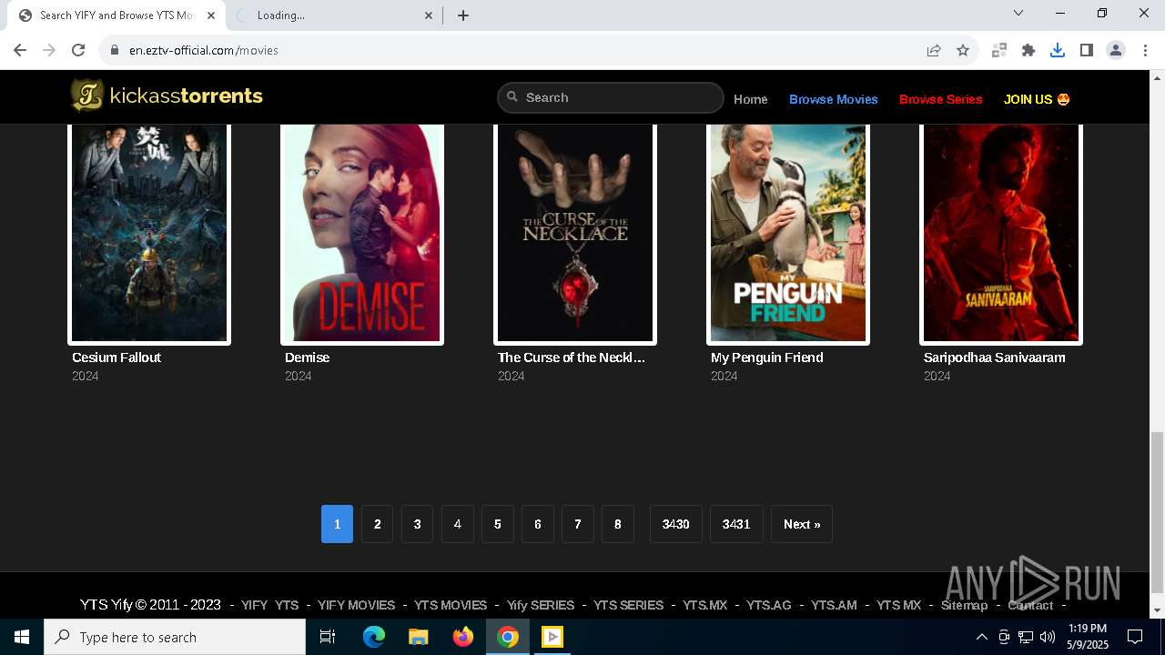Open the Windows Start menu
Screen dimensions: 1165x655
coord(22,637)
